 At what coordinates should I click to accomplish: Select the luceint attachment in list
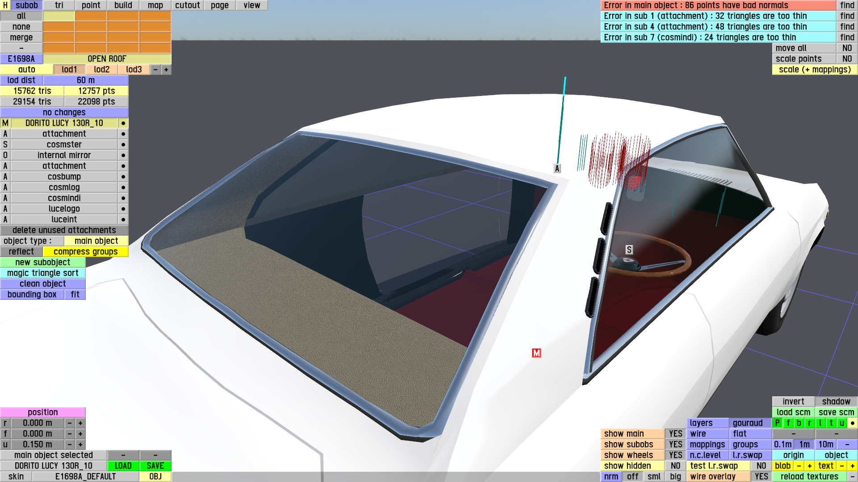pyautogui.click(x=64, y=220)
